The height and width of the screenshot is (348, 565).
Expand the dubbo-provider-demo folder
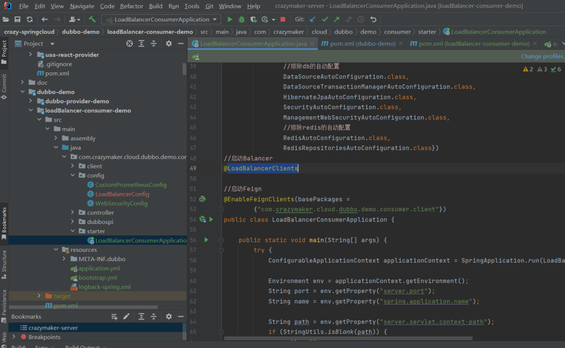tap(31, 101)
